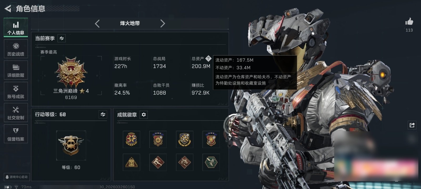
Task: Open the 成就徽章 gear settings
Action: click(x=144, y=115)
